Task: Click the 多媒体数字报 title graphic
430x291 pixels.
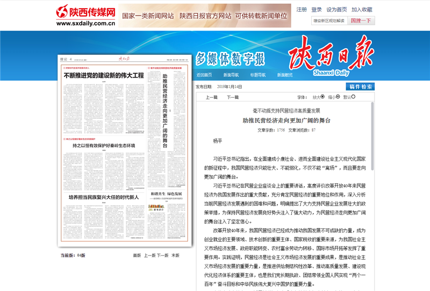Action: (231, 59)
